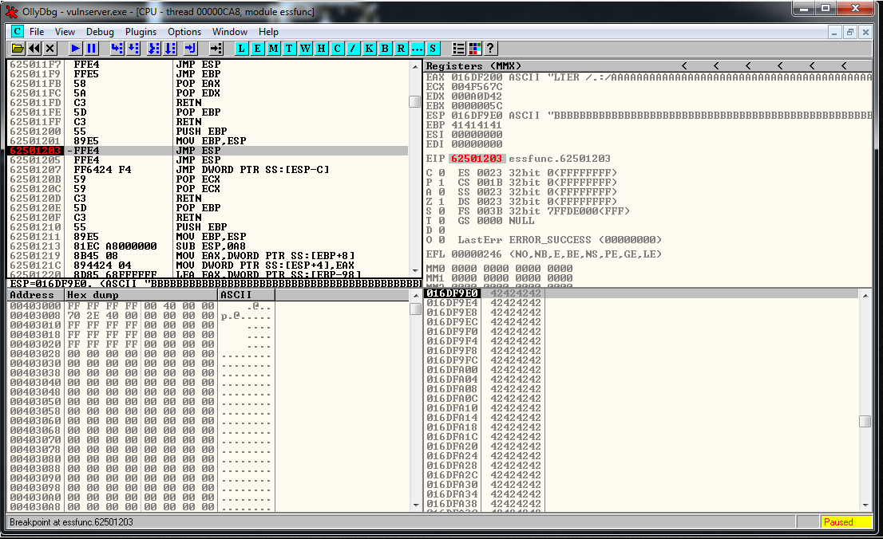Restart the debugged program
Screen dimensions: 883x539
click(33, 48)
